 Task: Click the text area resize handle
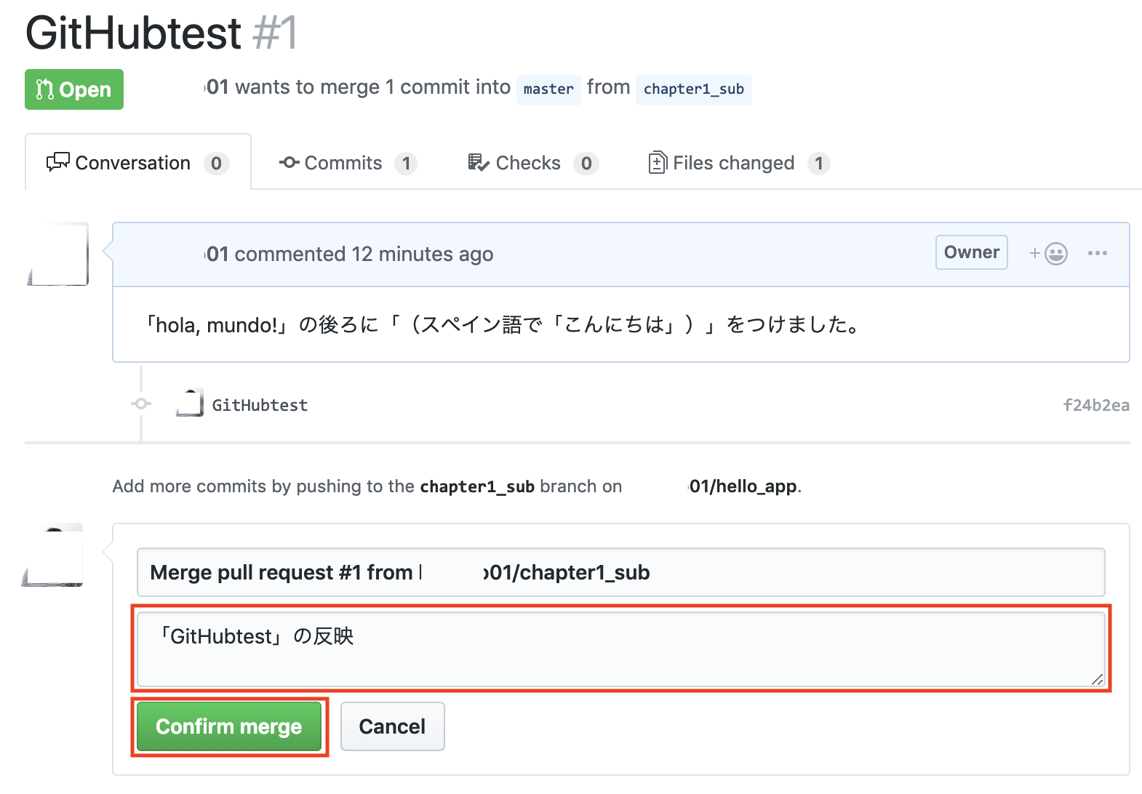[x=1097, y=679]
